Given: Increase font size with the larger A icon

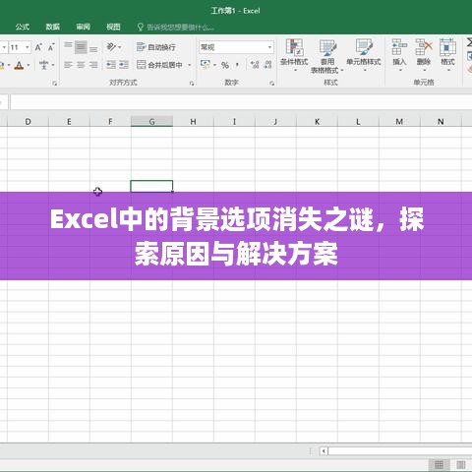Looking at the screenshot, I should pos(38,47).
